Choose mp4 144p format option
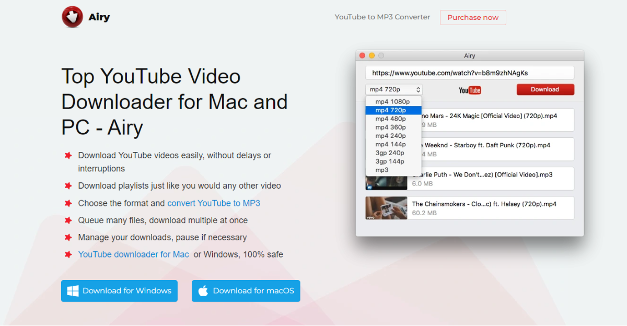 click(393, 144)
